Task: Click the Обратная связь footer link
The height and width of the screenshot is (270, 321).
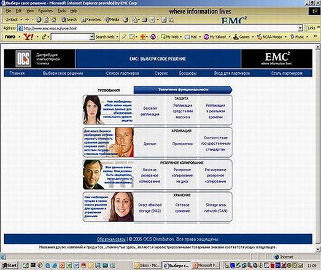Action: point(111,239)
